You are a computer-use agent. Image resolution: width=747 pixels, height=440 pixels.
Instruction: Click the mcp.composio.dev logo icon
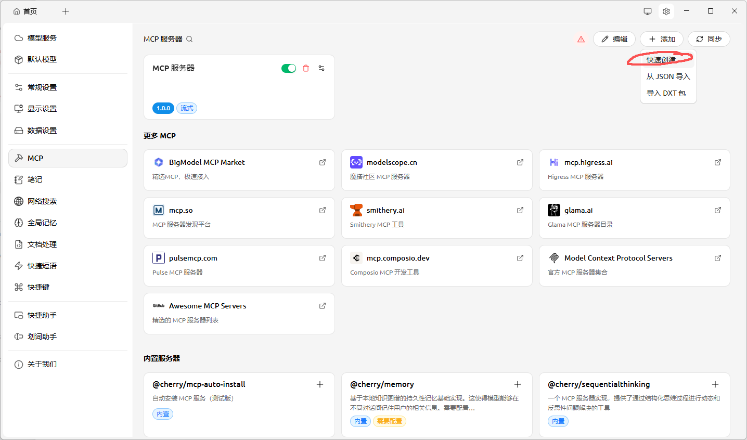(356, 258)
